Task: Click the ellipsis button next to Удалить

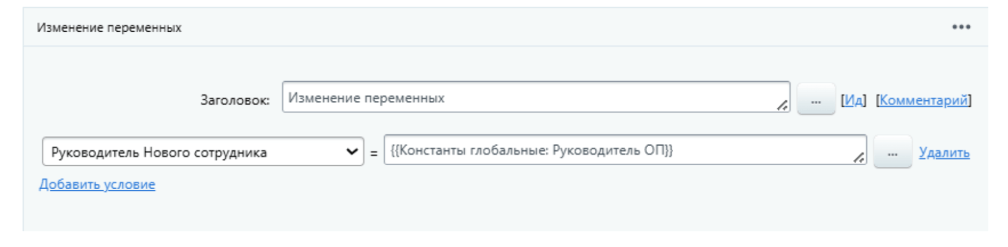Action: point(892,152)
